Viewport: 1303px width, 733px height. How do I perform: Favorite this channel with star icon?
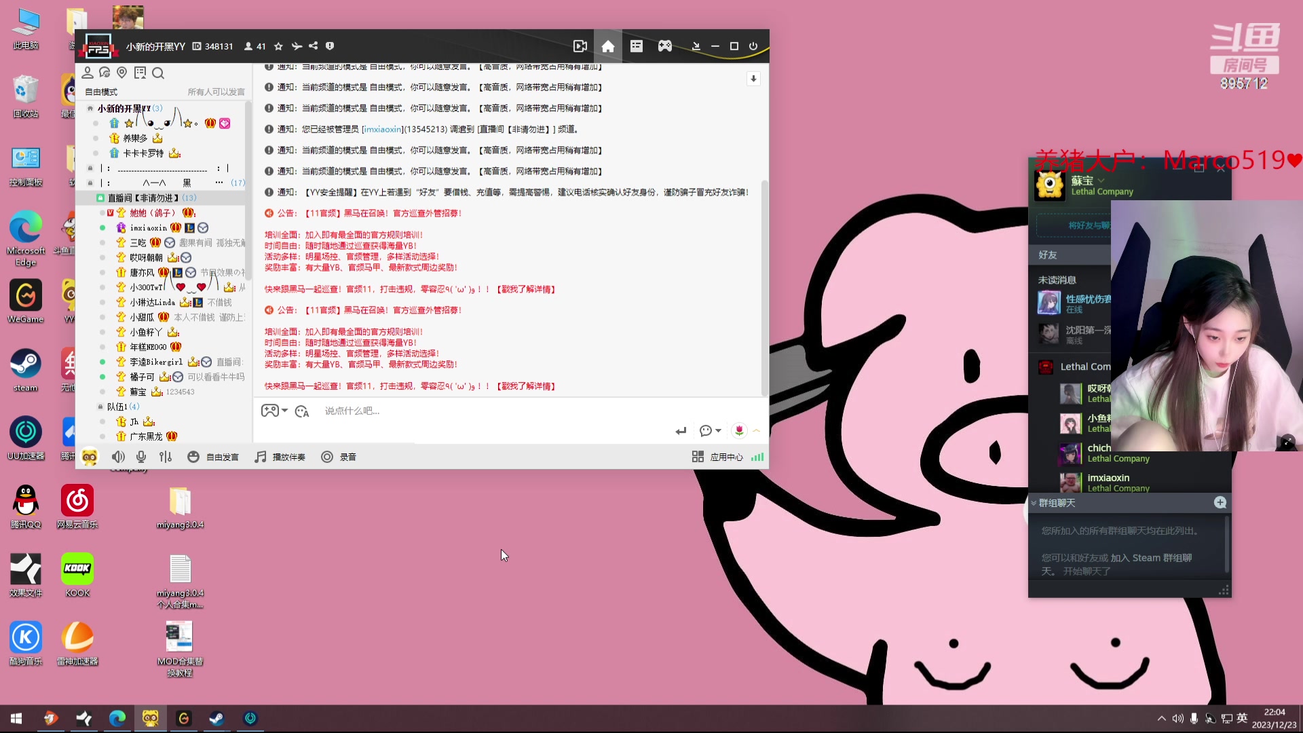(278, 46)
